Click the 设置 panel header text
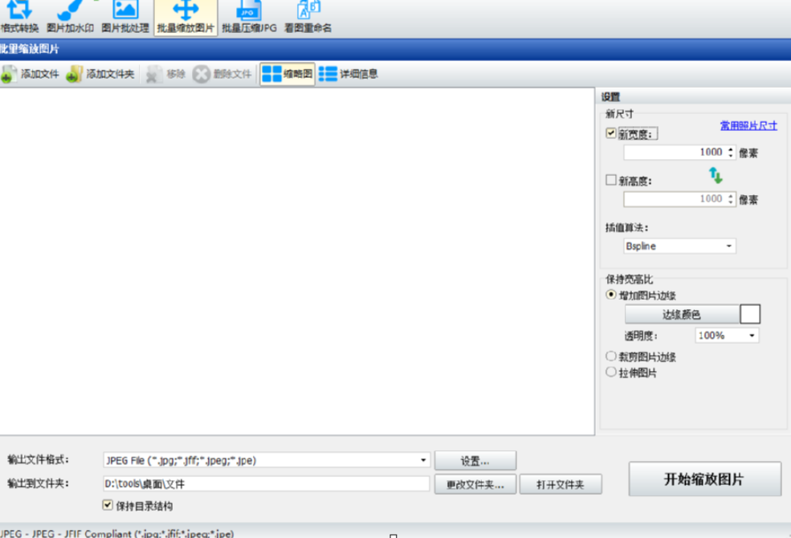 click(610, 97)
